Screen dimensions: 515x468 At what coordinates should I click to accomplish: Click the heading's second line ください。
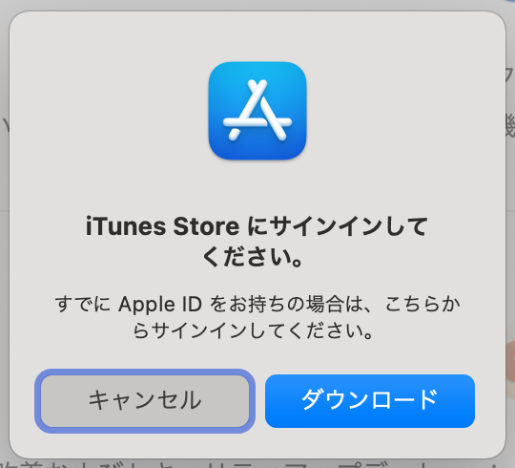tap(252, 257)
